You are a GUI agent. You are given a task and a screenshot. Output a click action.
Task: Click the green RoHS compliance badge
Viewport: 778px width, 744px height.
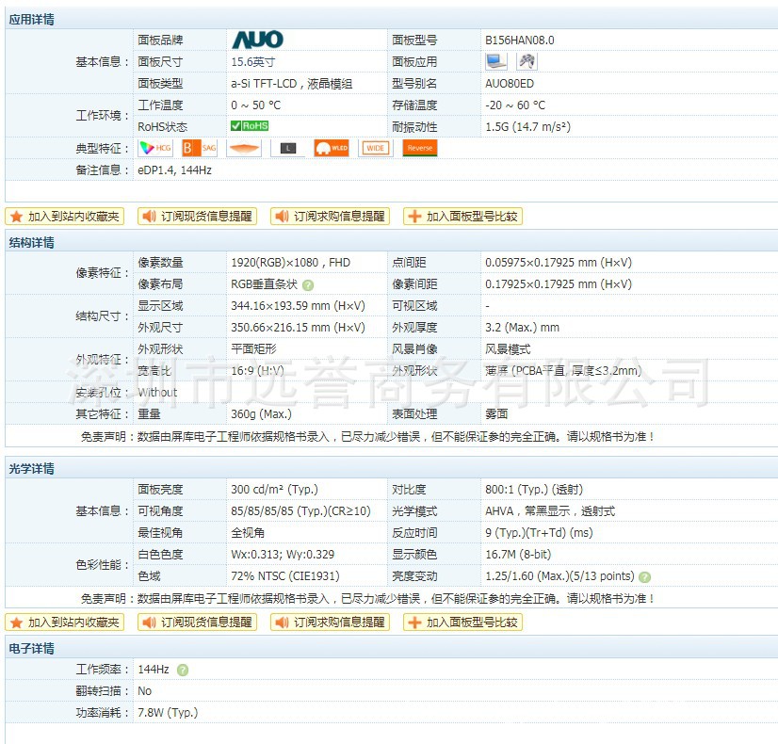click(250, 126)
